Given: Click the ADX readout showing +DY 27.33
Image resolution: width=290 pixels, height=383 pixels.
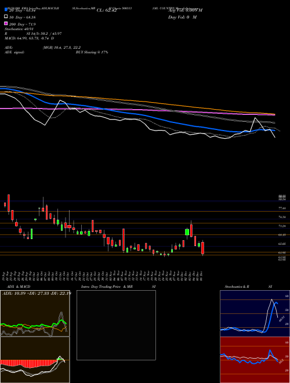Looking at the screenshot, I should click(37, 293).
